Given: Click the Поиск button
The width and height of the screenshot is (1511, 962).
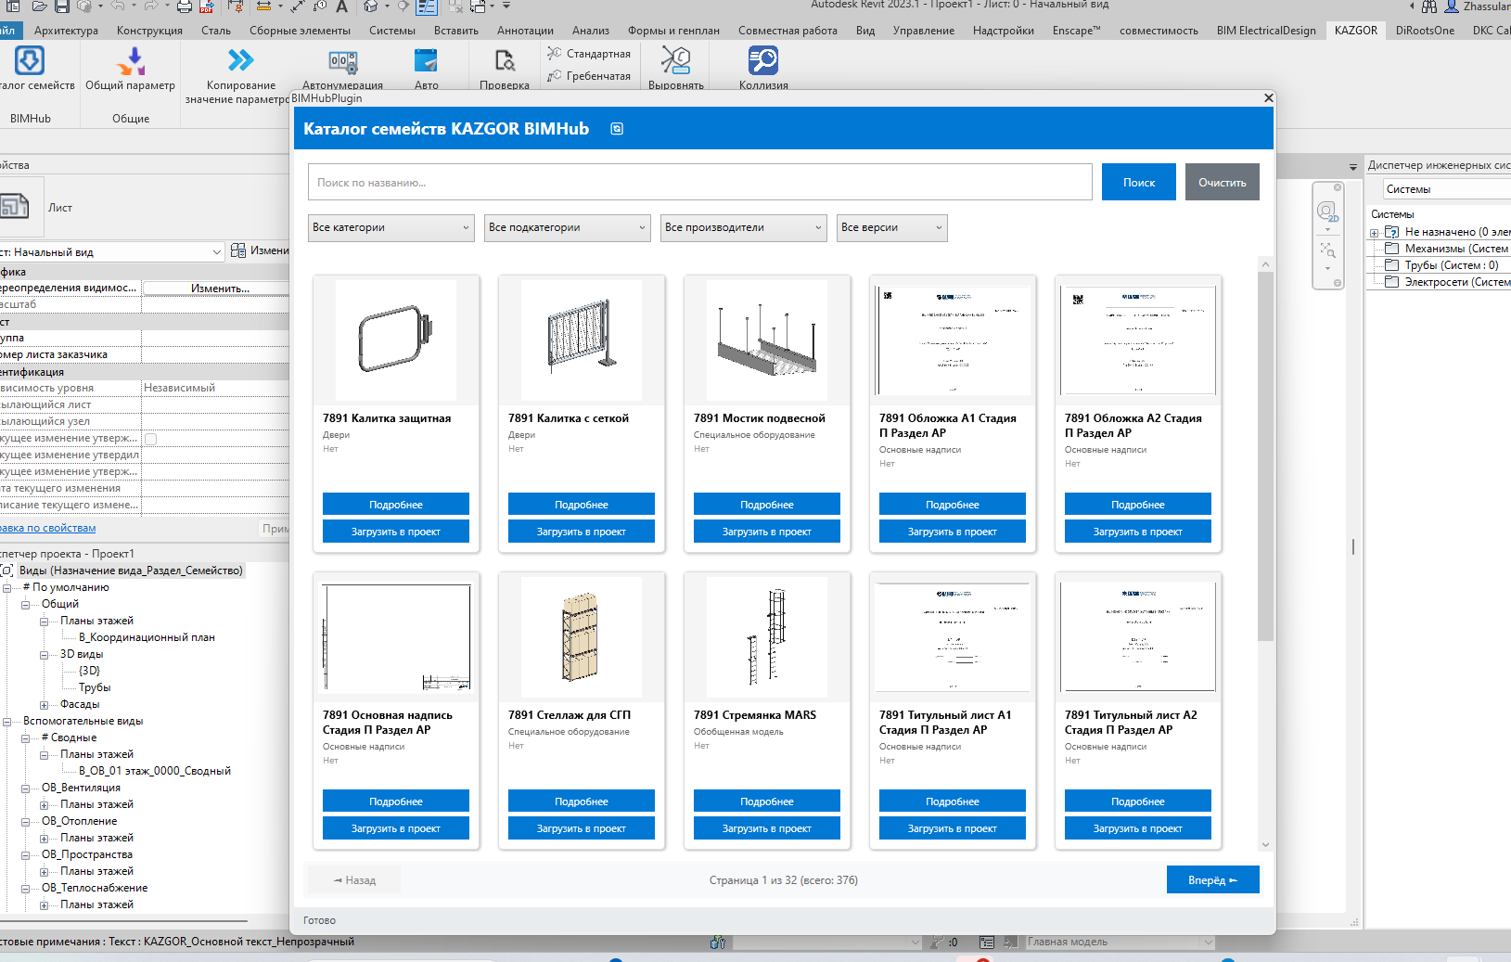Looking at the screenshot, I should (1139, 182).
